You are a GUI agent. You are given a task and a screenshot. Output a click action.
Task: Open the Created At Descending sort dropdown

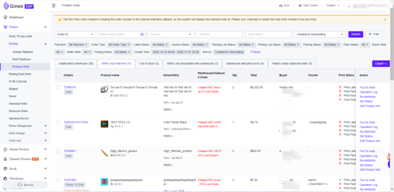pyautogui.click(x=320, y=34)
